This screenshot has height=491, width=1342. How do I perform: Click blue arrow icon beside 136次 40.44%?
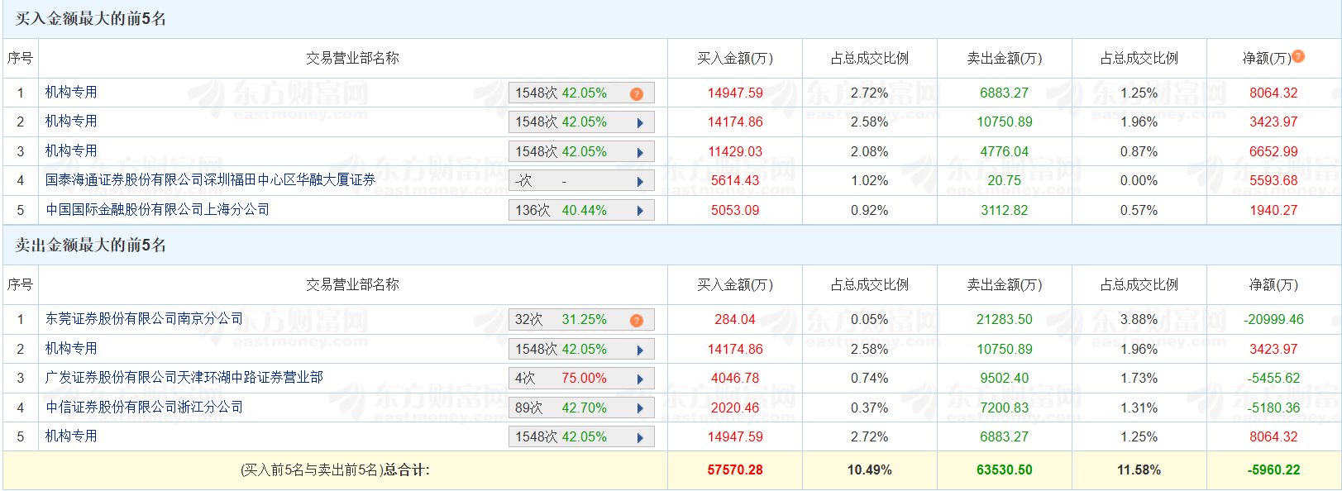(640, 211)
